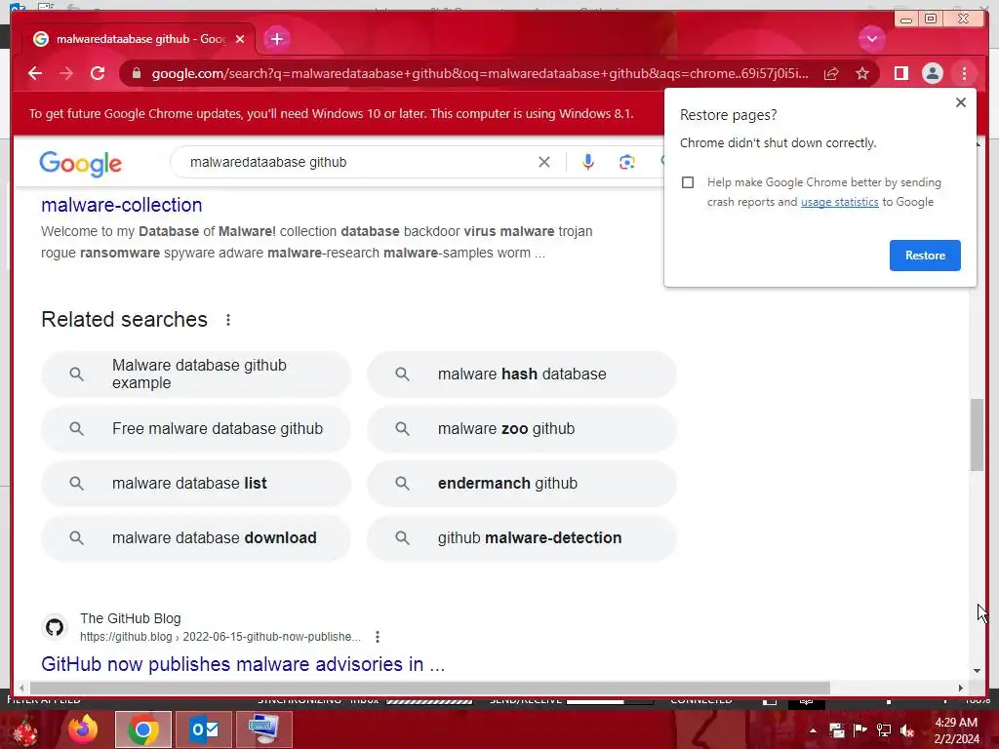The height and width of the screenshot is (749, 999).
Task: Open a new tab with the plus button
Action: point(276,39)
